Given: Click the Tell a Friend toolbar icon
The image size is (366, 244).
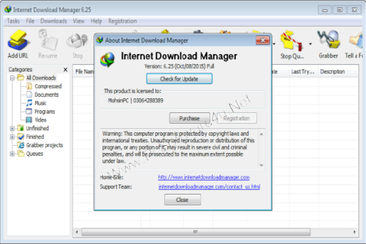Looking at the screenshot, I should coord(355,45).
